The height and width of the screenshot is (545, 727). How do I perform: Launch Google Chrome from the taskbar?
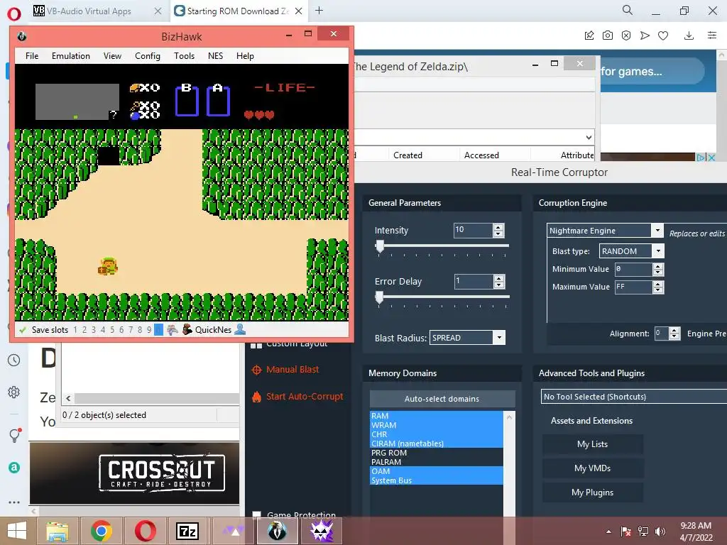point(102,531)
